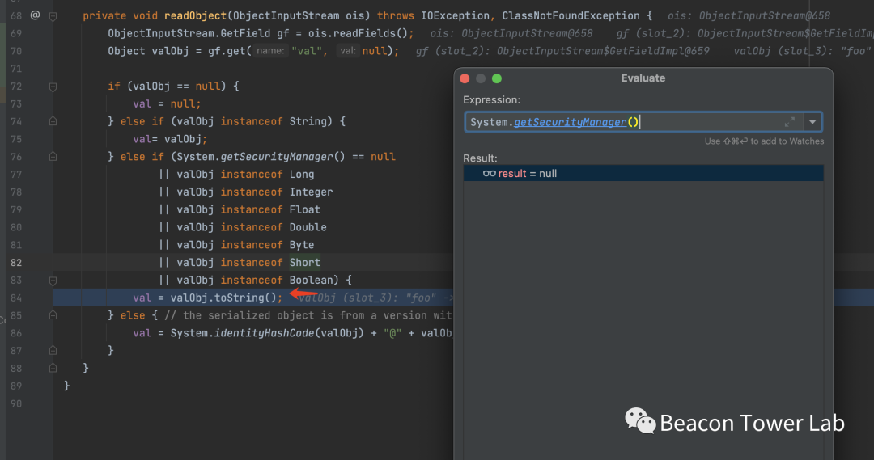Toggle the fold marker at line 85

[x=53, y=315]
